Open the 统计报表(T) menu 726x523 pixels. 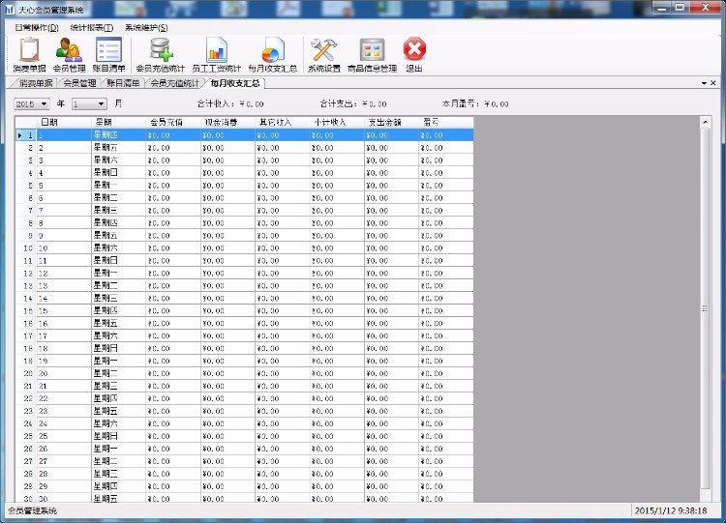click(92, 27)
